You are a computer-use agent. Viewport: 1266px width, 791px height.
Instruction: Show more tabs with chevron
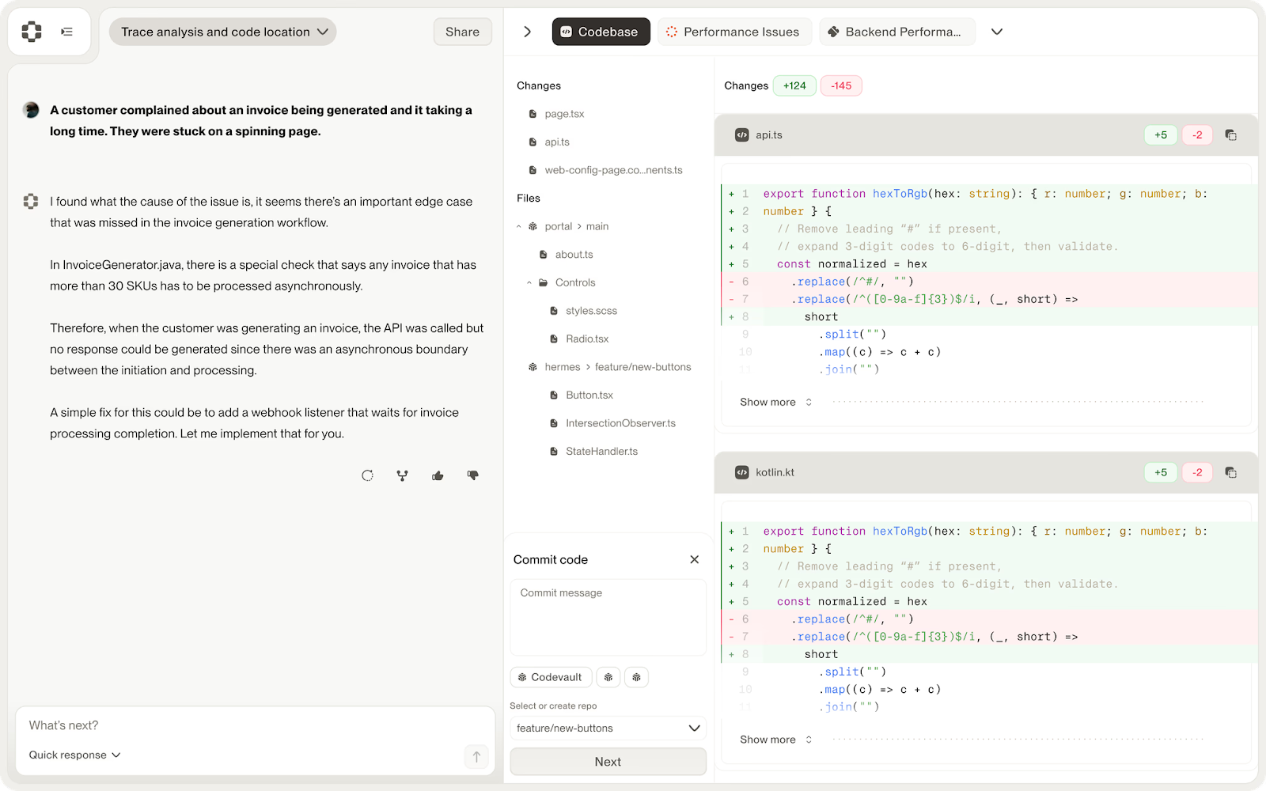click(x=997, y=32)
